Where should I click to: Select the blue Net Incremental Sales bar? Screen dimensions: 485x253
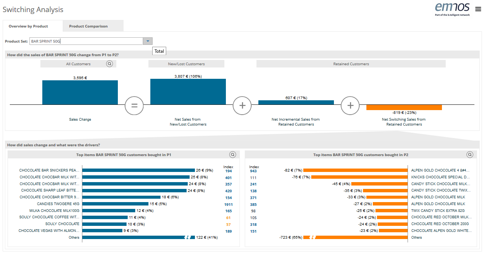[x=296, y=102]
